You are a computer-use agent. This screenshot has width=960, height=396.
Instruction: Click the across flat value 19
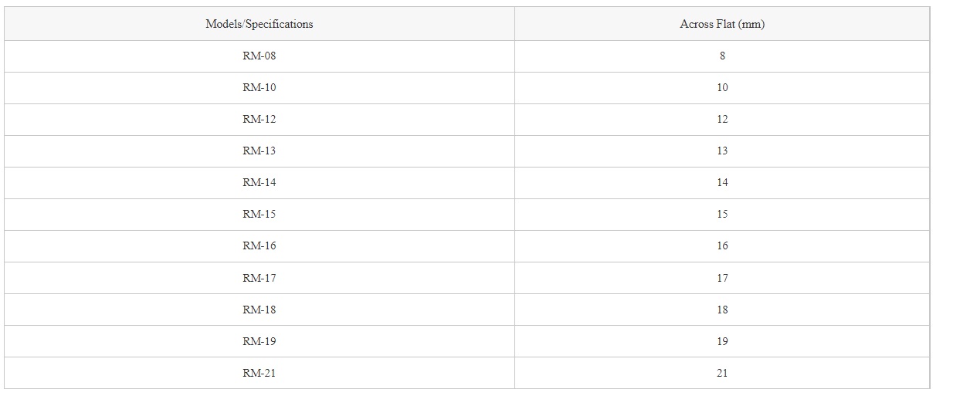(722, 341)
